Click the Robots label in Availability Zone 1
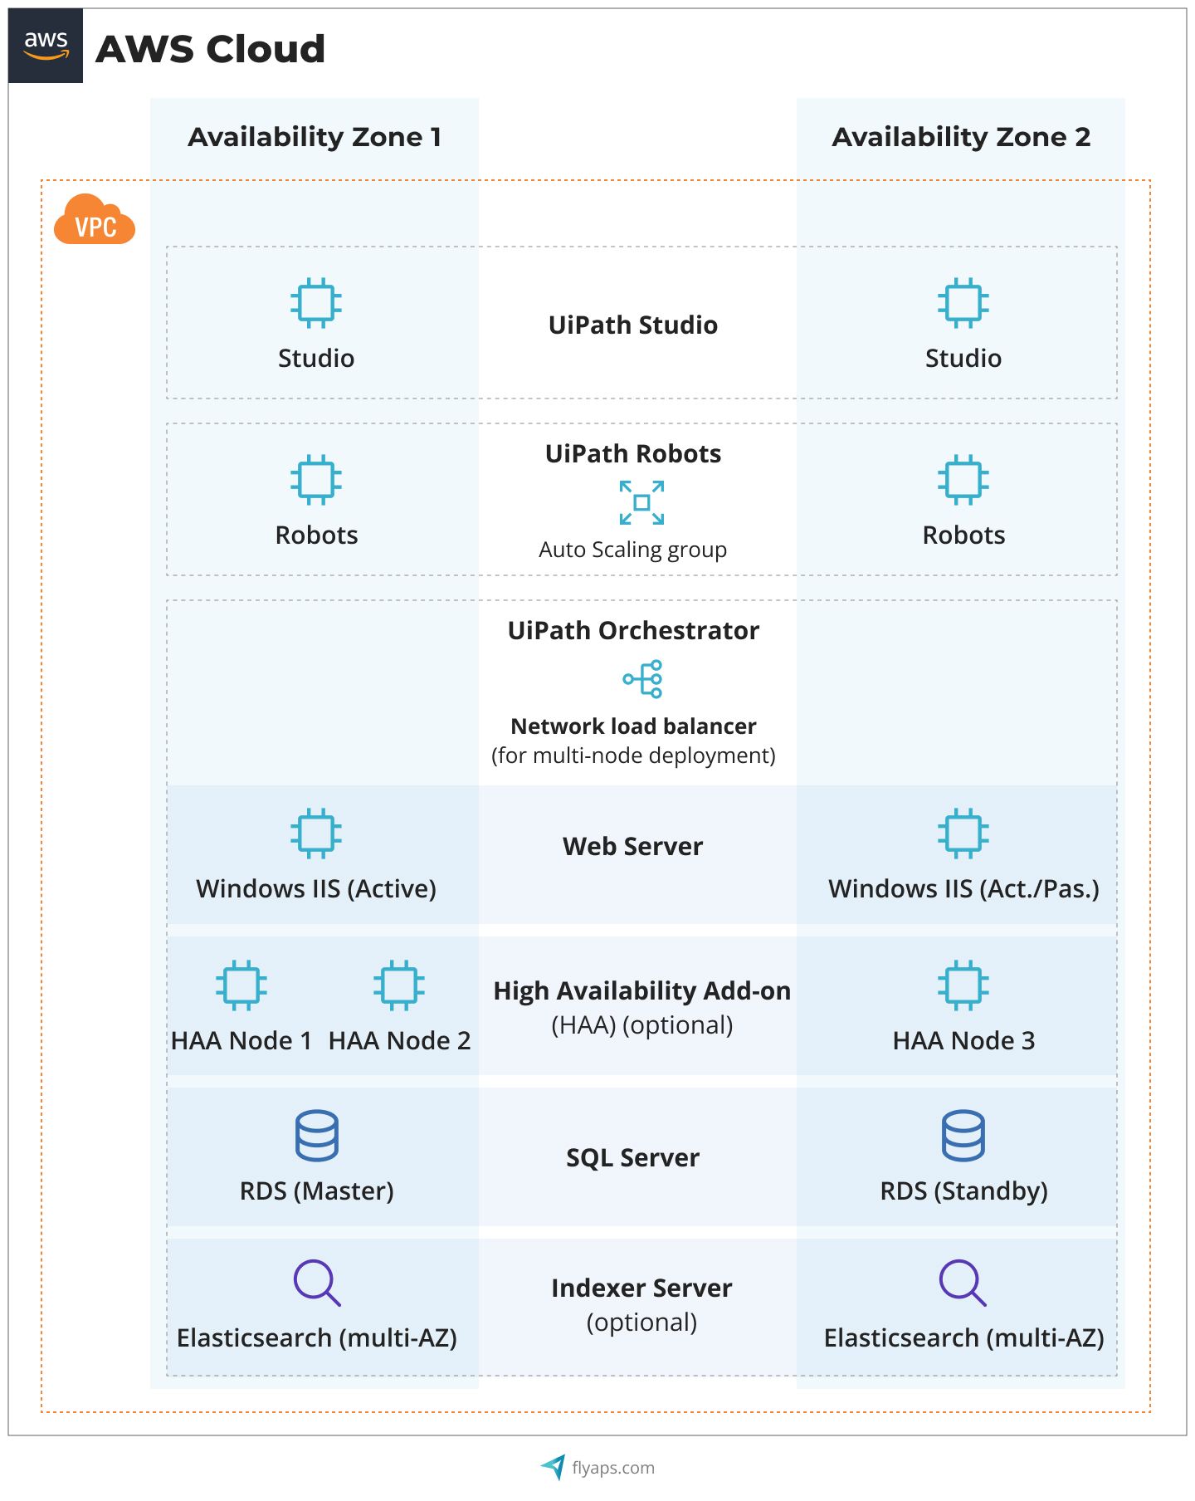 coord(316,535)
